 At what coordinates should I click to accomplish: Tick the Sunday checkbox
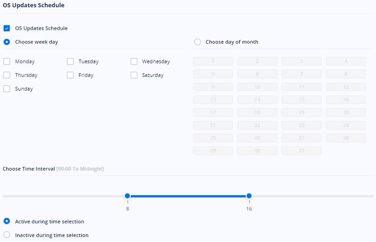[7, 89]
